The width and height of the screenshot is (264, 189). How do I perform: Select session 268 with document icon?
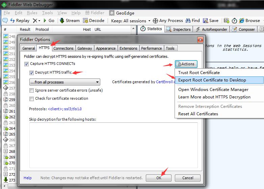click(9, 151)
